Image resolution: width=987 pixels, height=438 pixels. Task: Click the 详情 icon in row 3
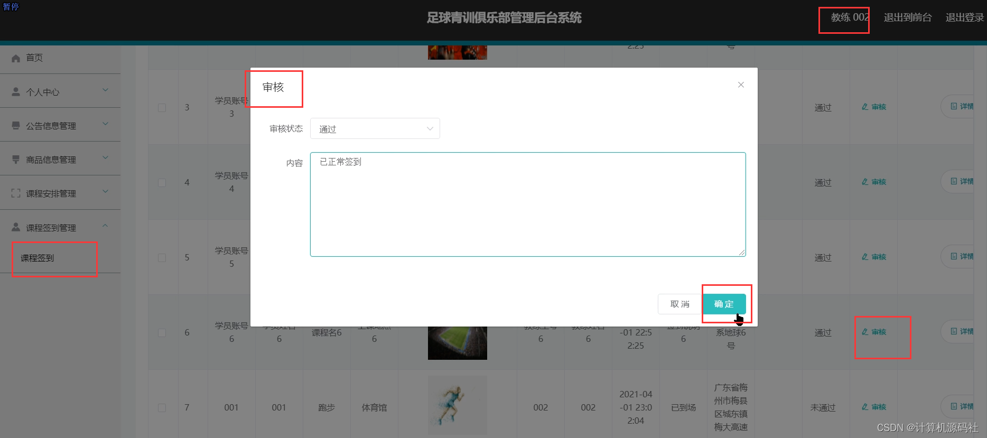tap(954, 106)
